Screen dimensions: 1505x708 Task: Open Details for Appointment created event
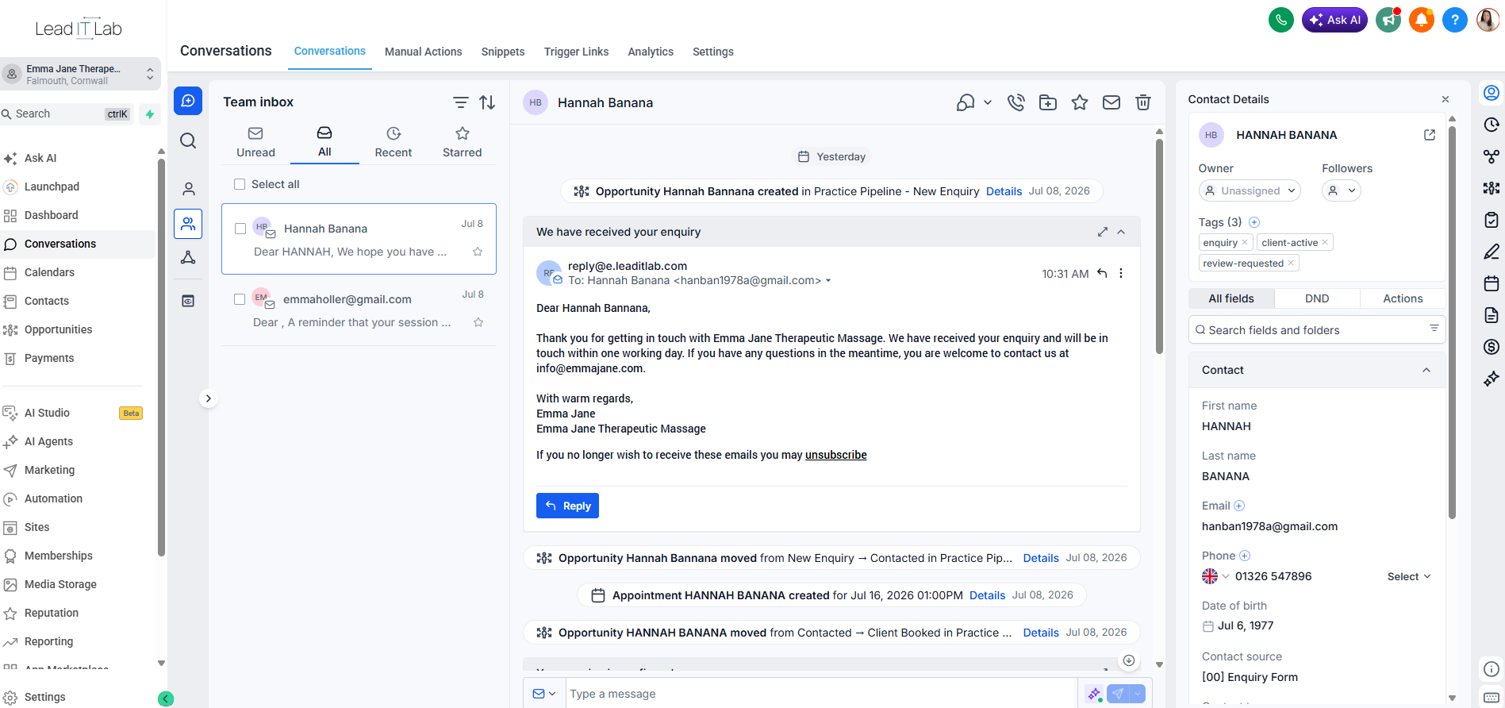pos(987,595)
